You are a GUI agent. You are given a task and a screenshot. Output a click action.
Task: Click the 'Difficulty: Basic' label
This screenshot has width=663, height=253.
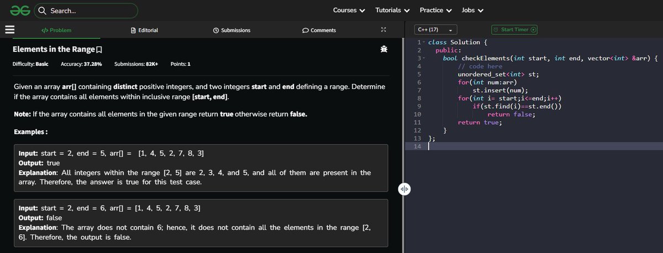pyautogui.click(x=30, y=64)
